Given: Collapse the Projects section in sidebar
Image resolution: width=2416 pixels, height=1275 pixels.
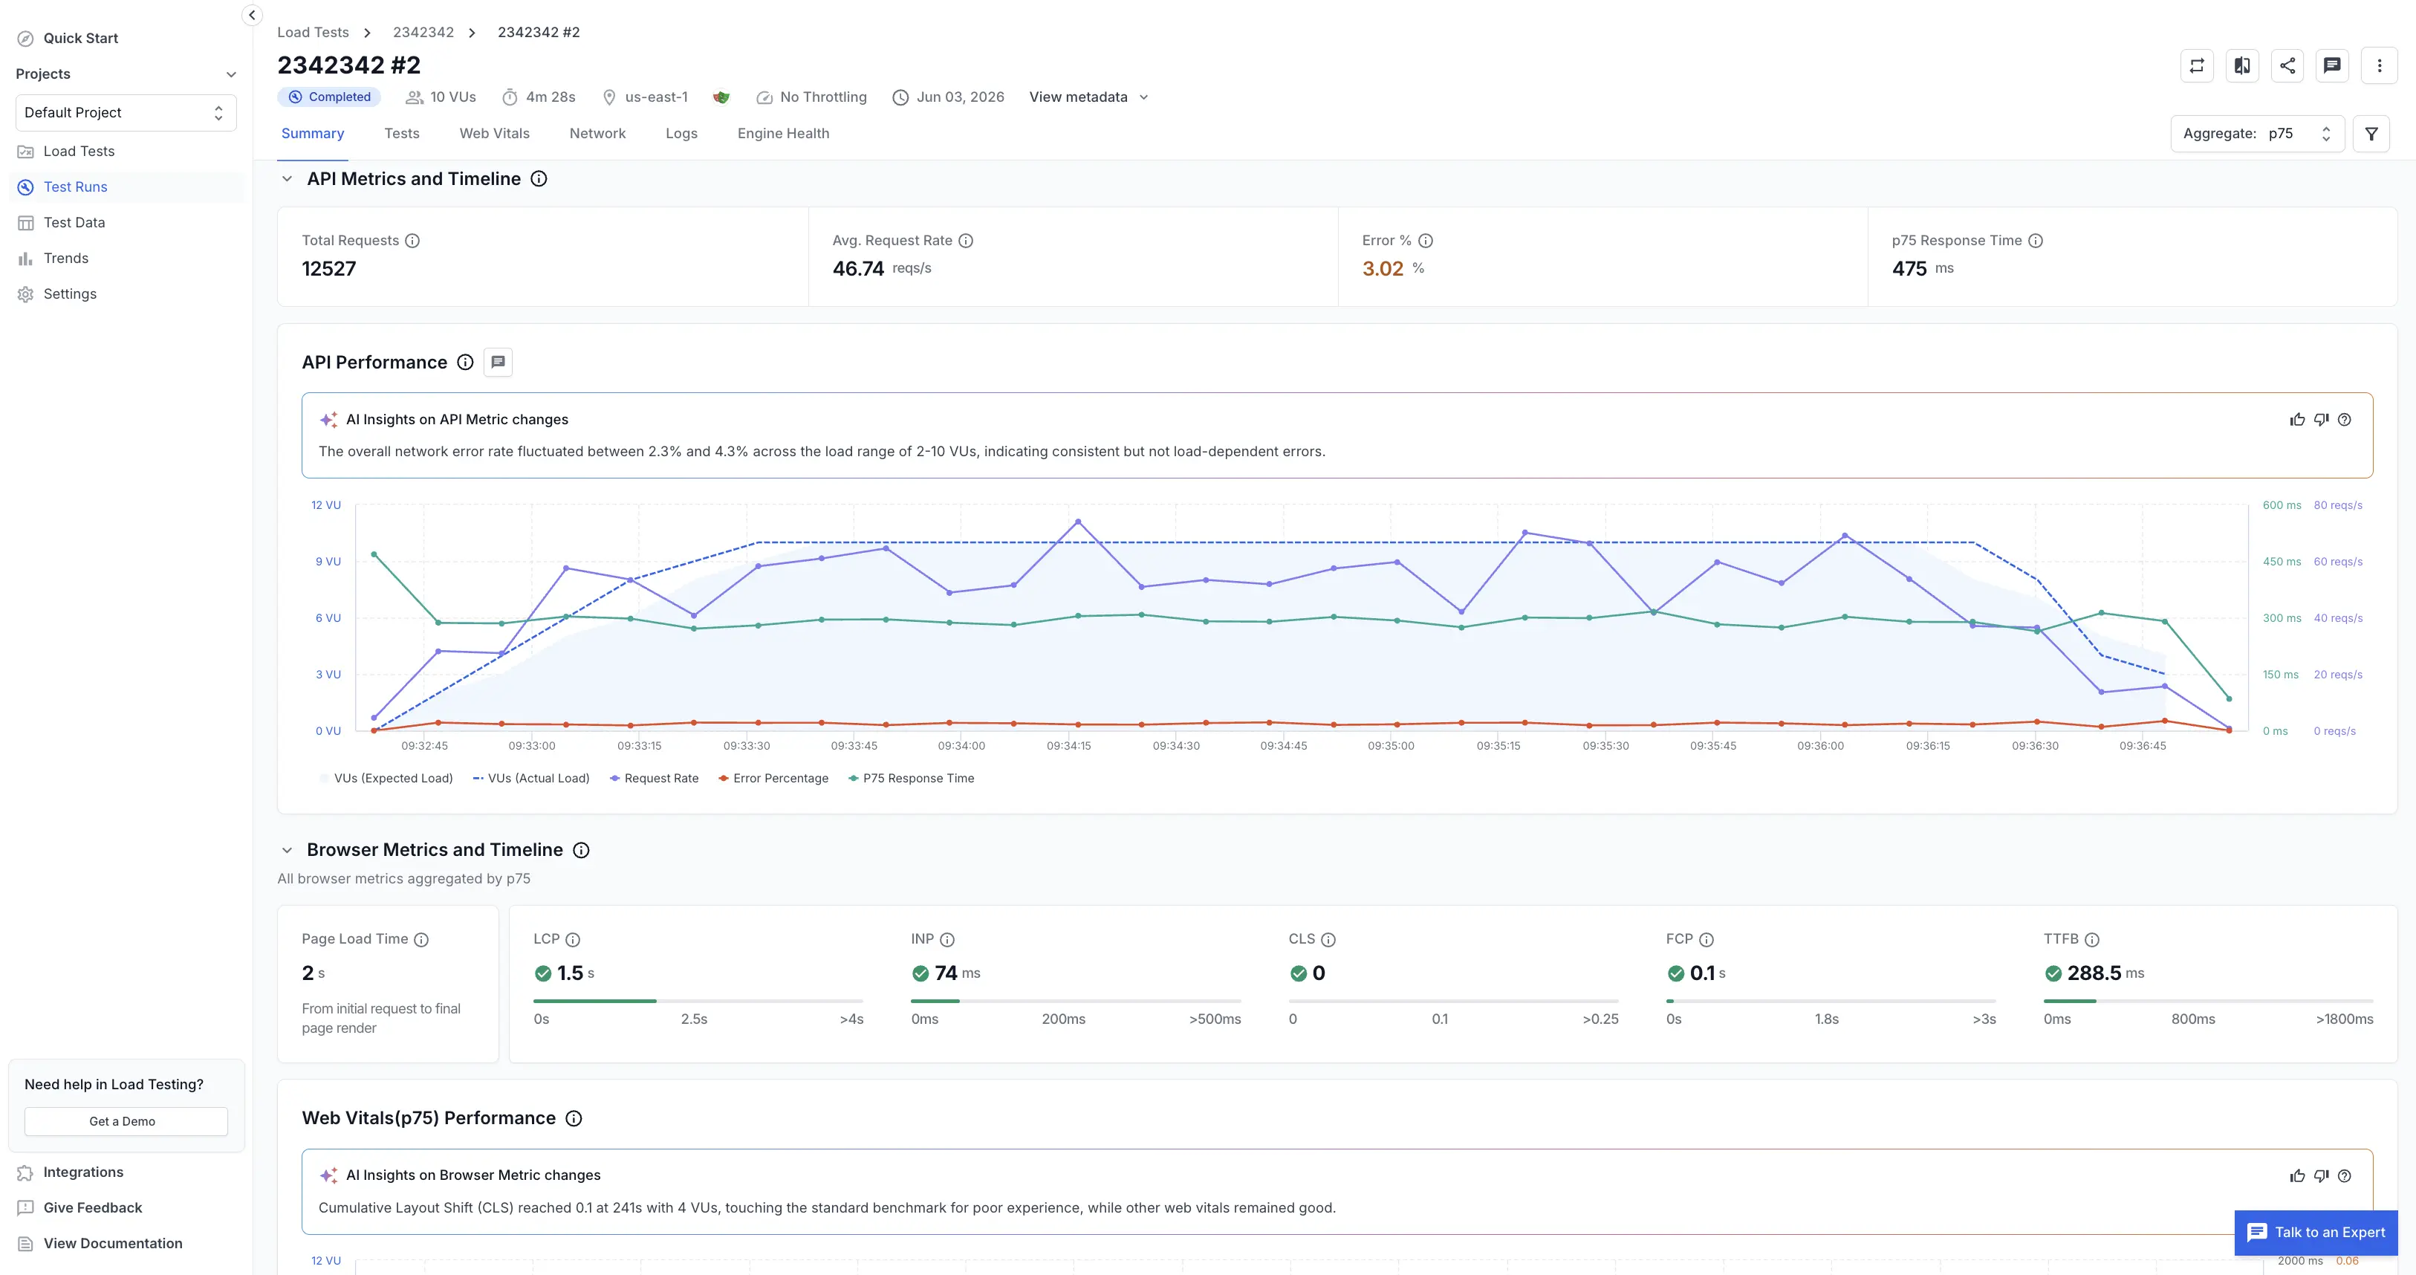Looking at the screenshot, I should tap(231, 74).
